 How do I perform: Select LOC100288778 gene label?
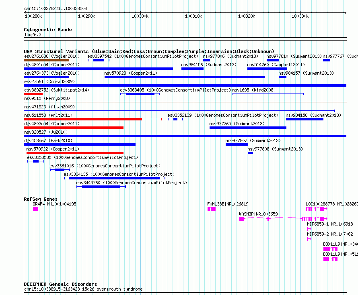coord(332,204)
